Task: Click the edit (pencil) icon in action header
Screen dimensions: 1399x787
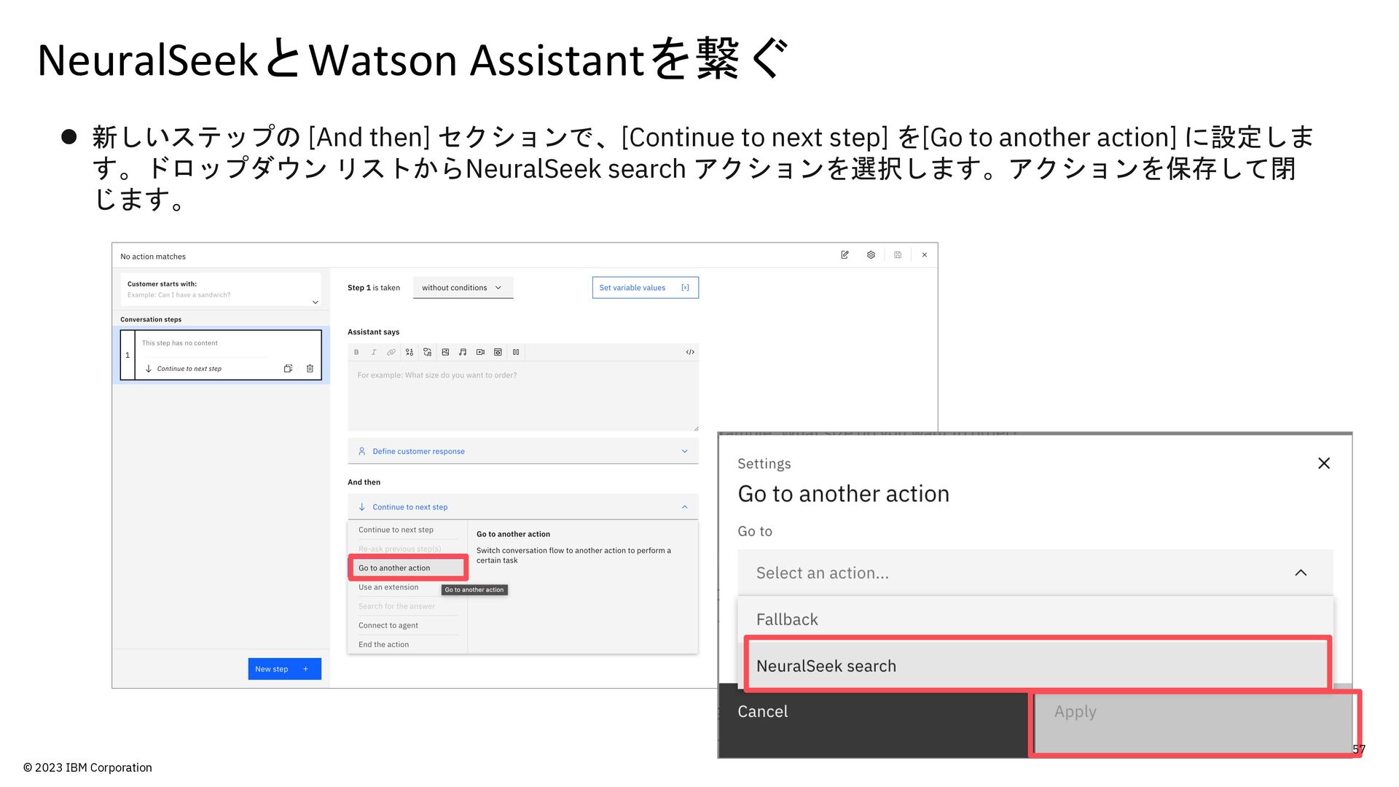Action: 845,255
